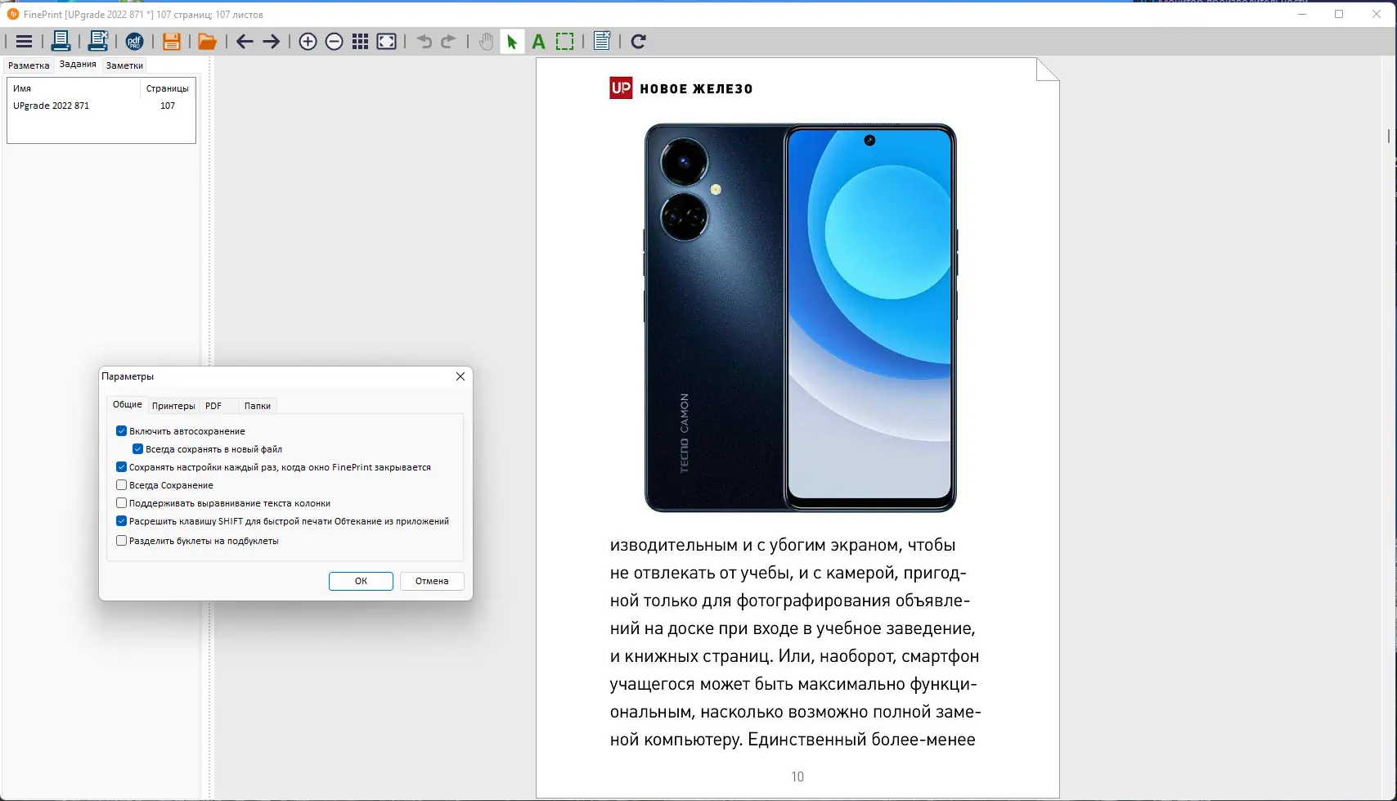Click the Print icon
Screen dimensions: 1397x801
pyautogui.click(x=61, y=41)
